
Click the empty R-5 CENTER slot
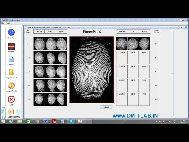pos(122,99)
